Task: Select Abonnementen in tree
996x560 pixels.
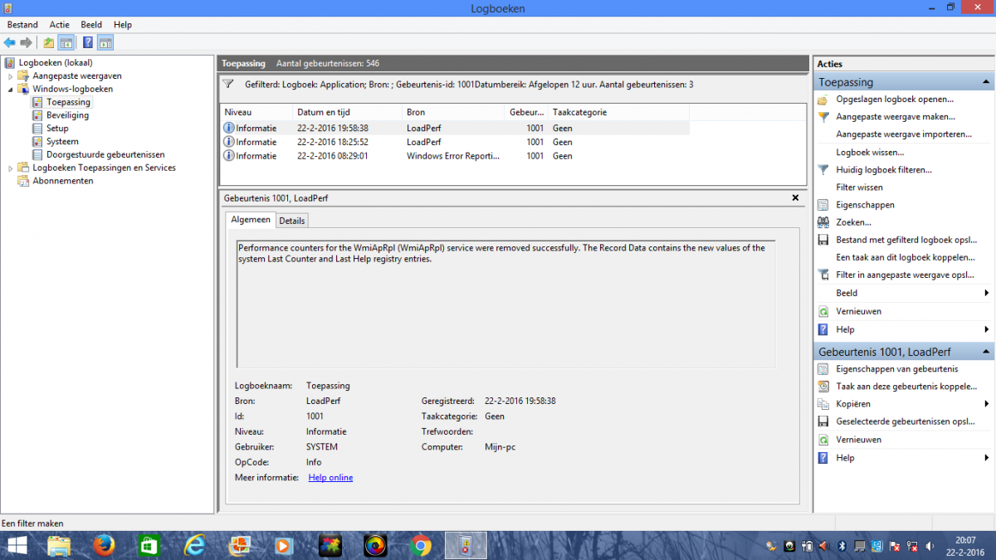Action: point(62,181)
